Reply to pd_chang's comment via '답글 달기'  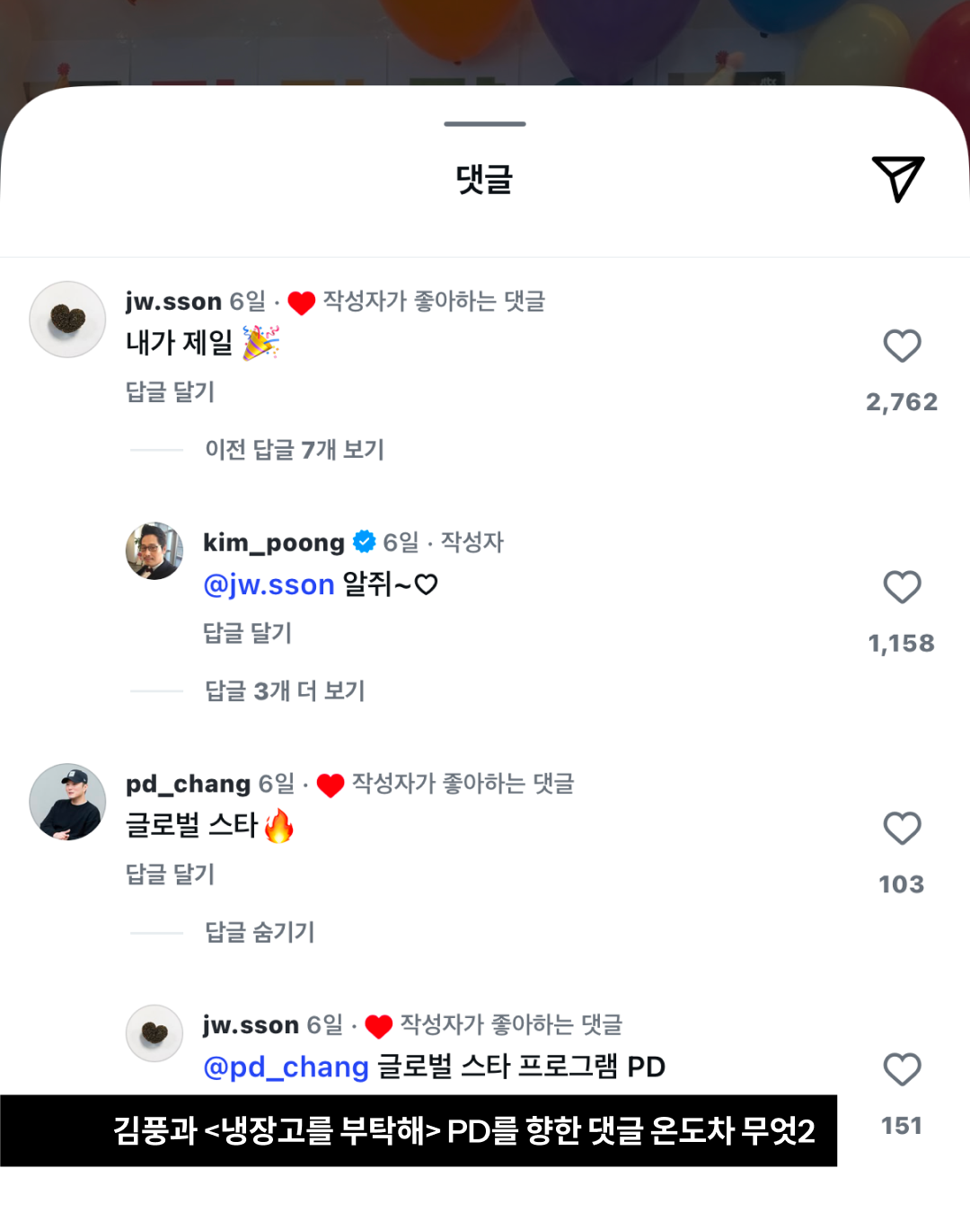(x=170, y=874)
